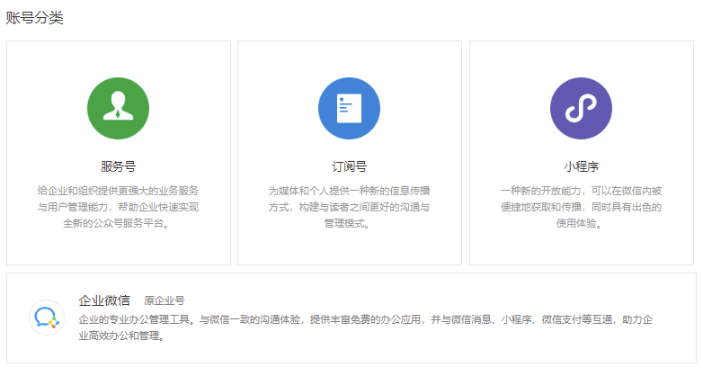Click the purple 小程序 link icon
Screen dimensions: 703x376
(x=581, y=108)
